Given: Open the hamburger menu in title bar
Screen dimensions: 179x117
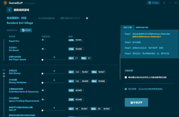Looking at the screenshot, I should [164, 3].
